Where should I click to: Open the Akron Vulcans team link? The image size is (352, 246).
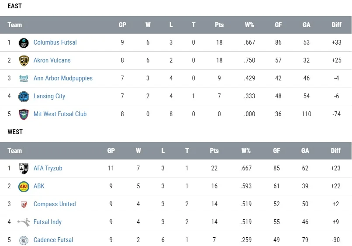pyautogui.click(x=52, y=61)
